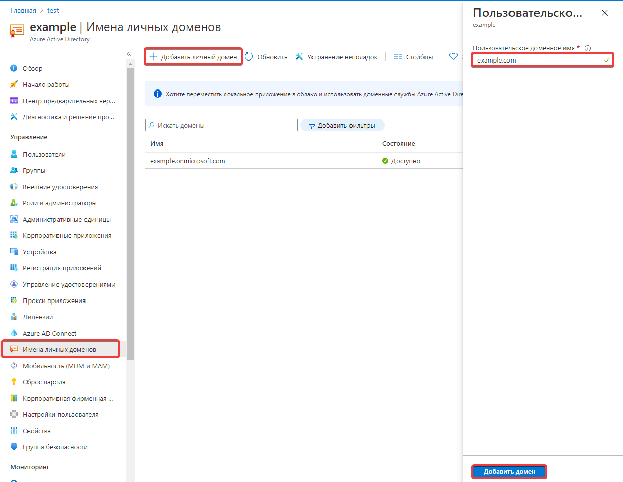Click the example.com domain name input field
The image size is (623, 482).
point(537,60)
